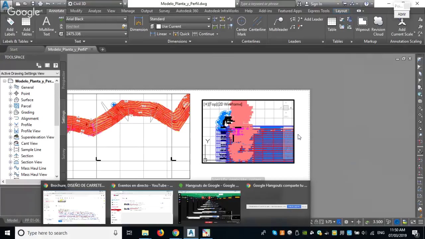This screenshot has width=425, height=239.
Task: Click the Abrir button
Action: tap(401, 14)
